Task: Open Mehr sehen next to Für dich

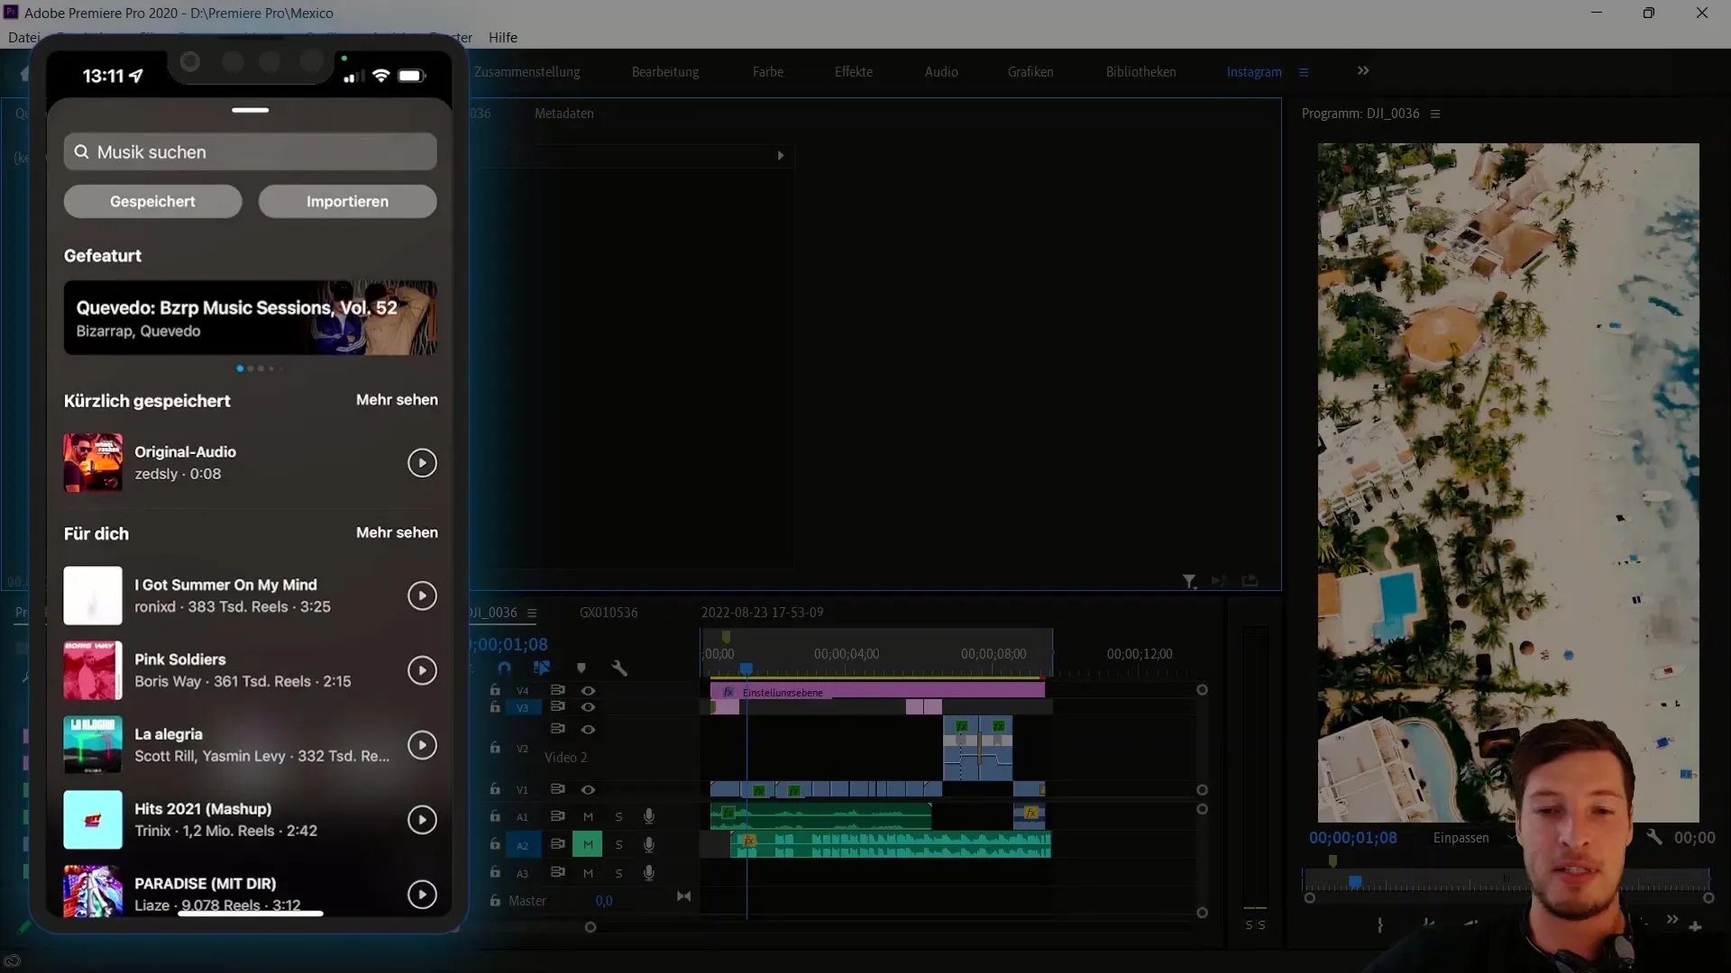Action: click(397, 532)
